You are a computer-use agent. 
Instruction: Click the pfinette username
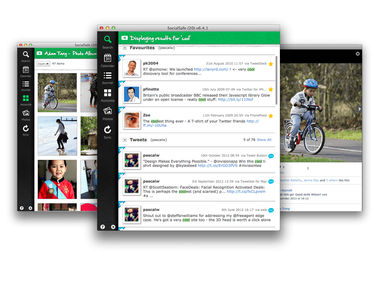[151, 89]
